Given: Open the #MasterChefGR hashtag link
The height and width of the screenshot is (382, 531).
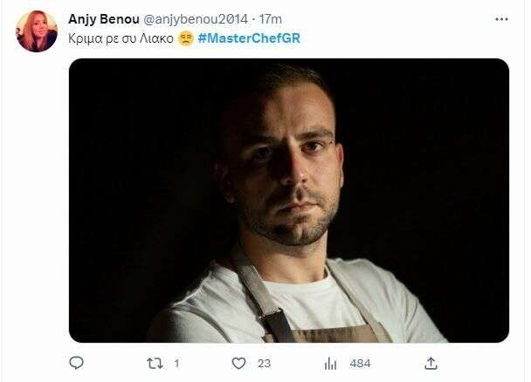Looking at the screenshot, I should pos(250,38).
